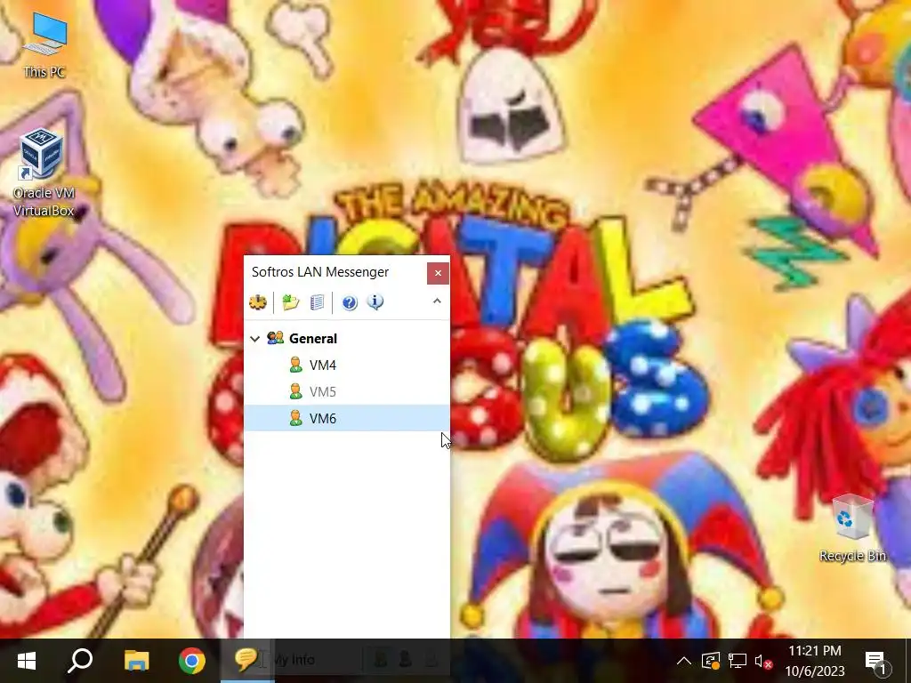Screen dimensions: 911x683
Task: Click the sync tray icon with orange dot
Action: pos(711,661)
